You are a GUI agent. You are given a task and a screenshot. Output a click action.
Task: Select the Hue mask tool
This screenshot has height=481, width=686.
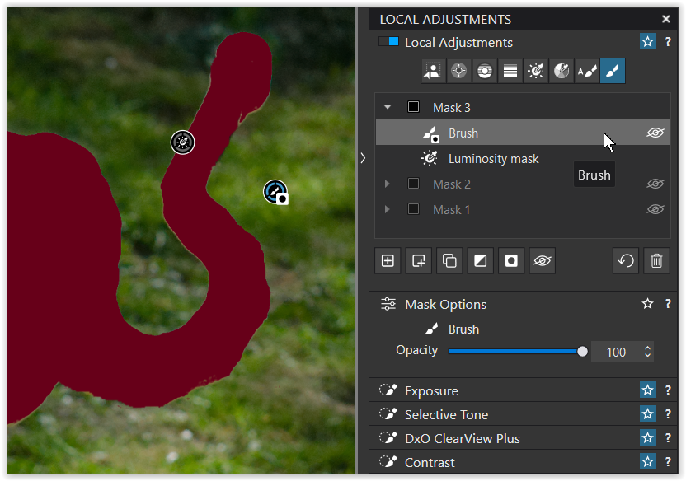click(x=561, y=72)
